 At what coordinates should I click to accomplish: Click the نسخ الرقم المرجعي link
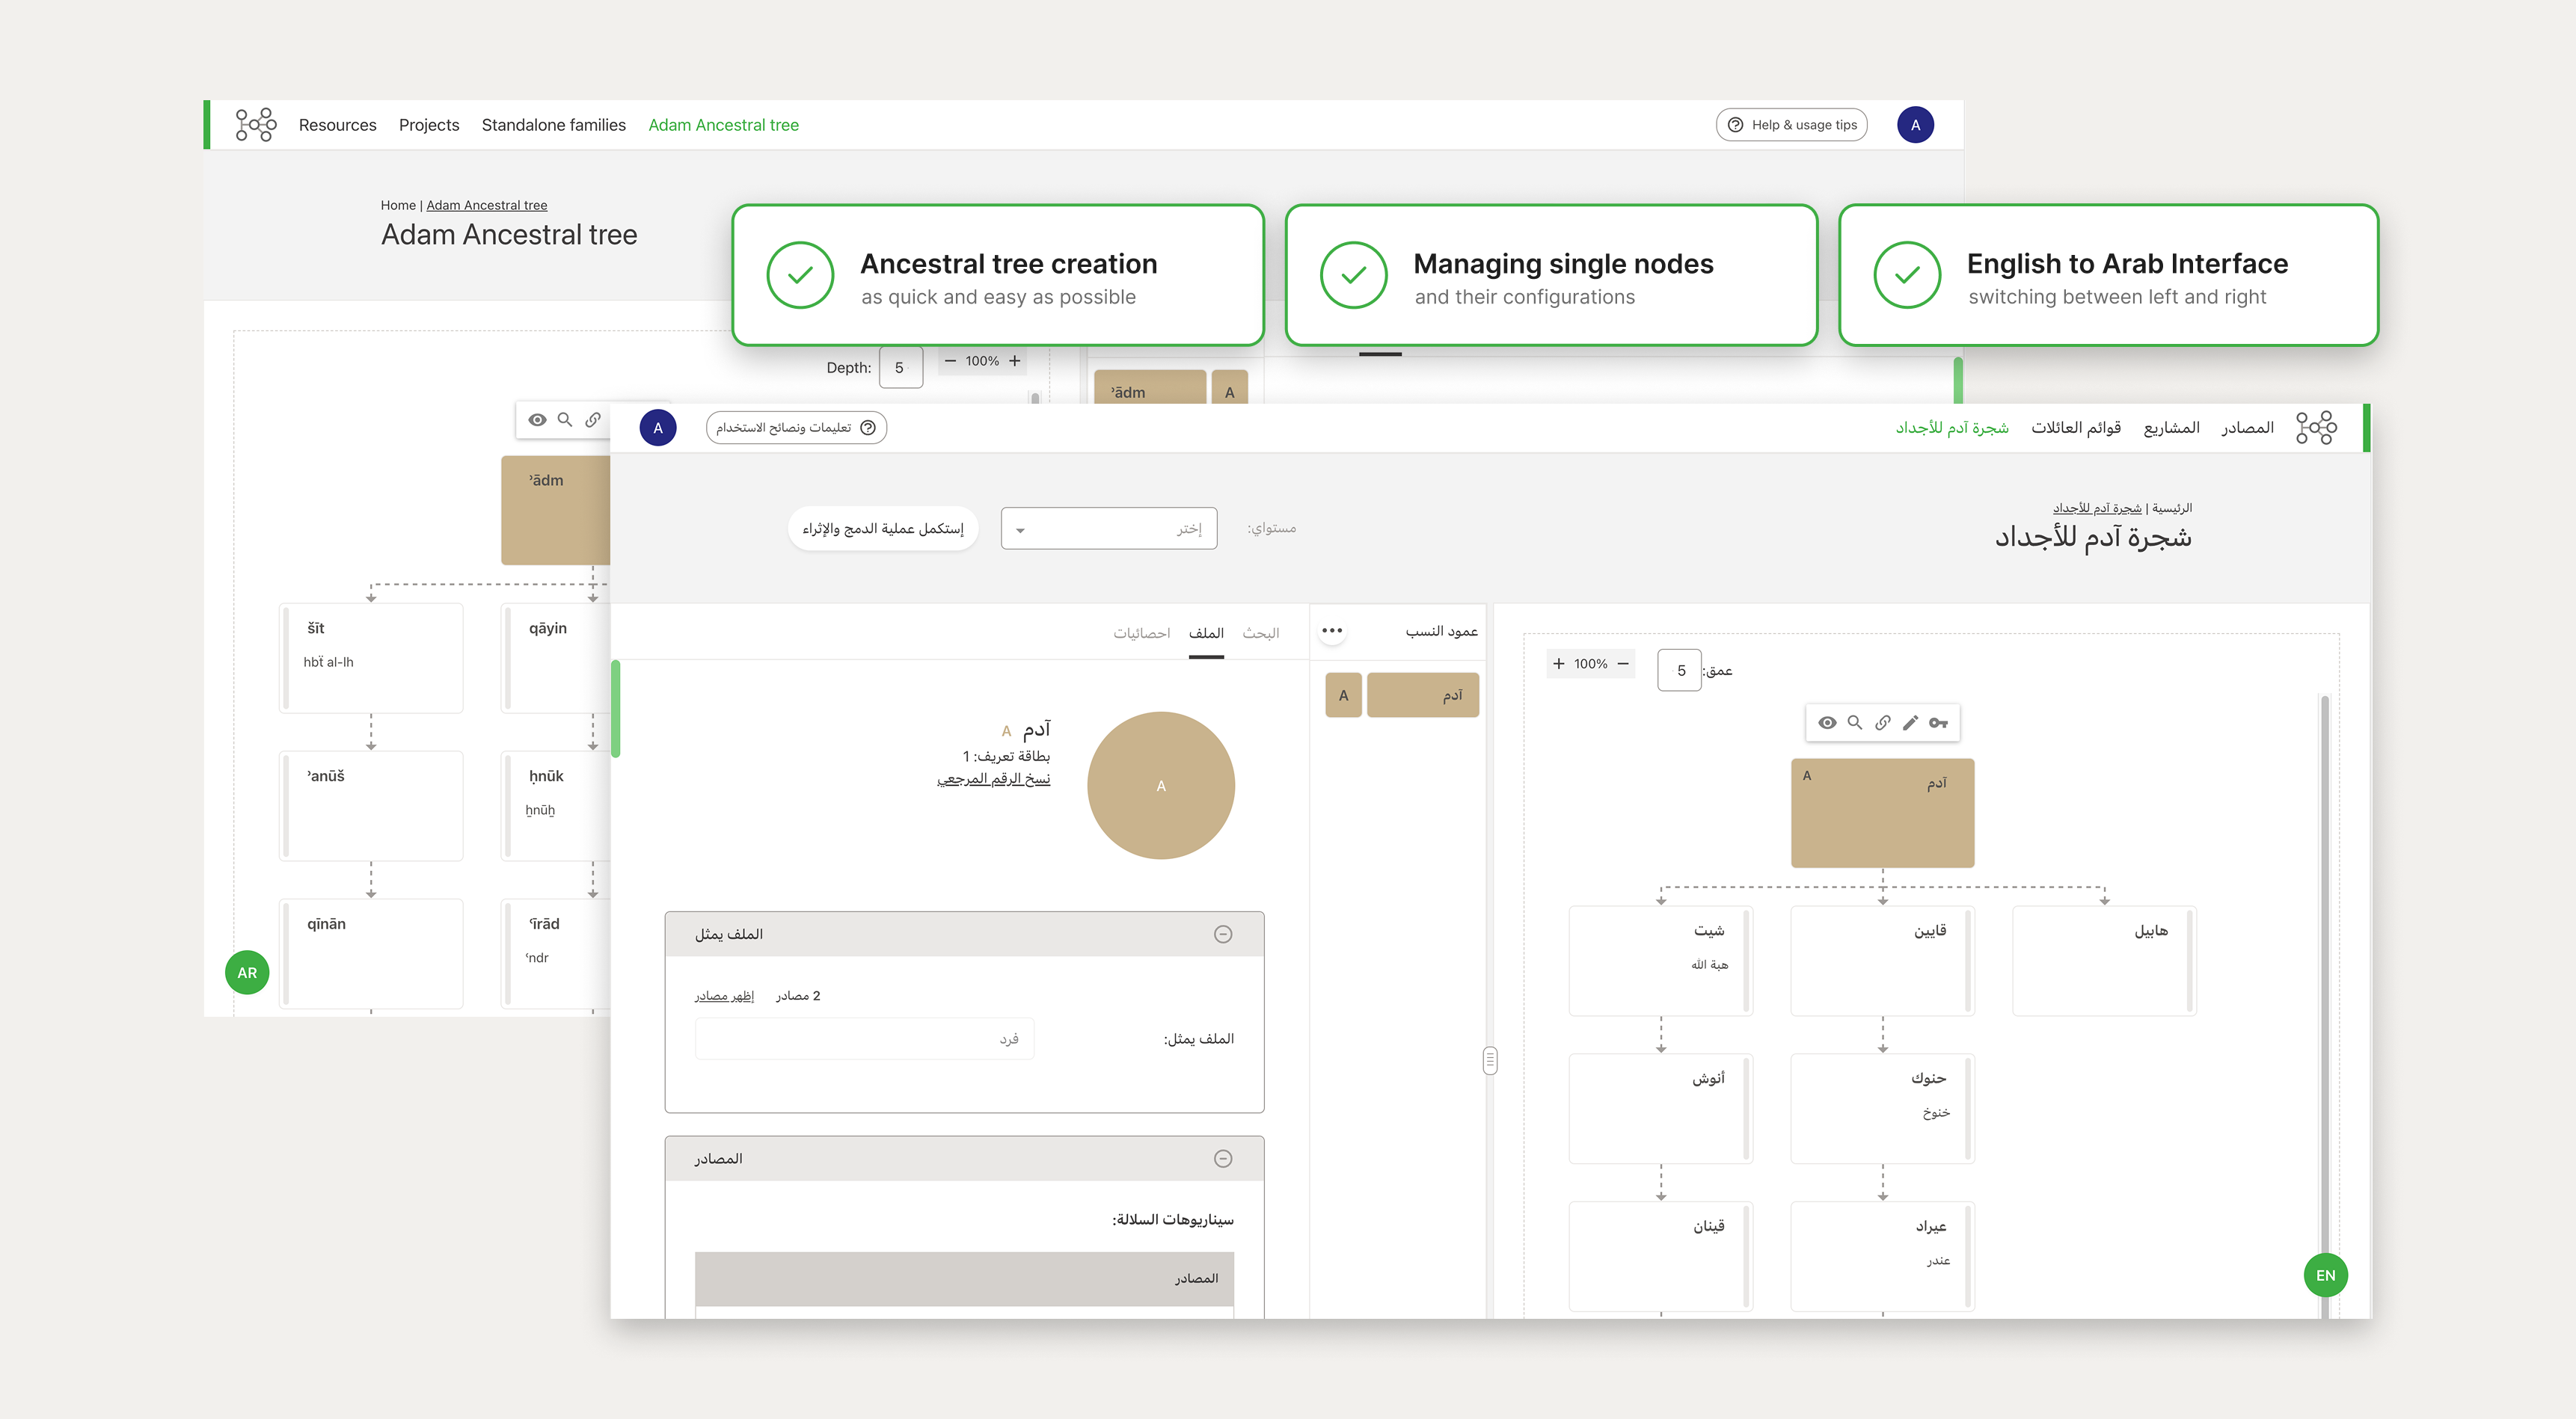(x=993, y=778)
